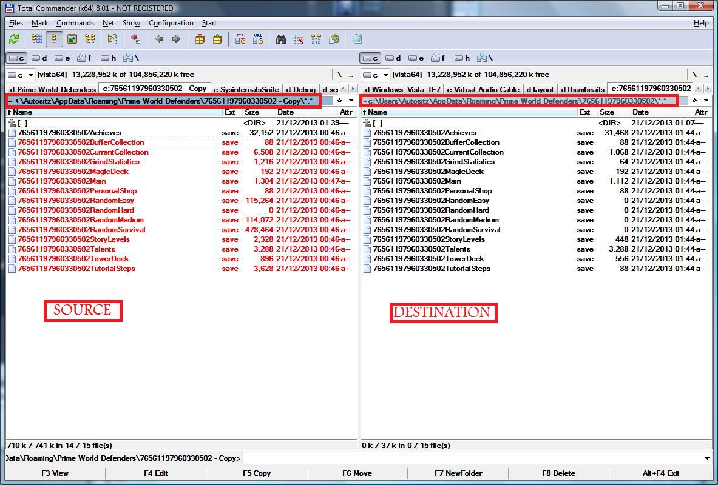The image size is (718, 485).
Task: Select drive h in right drive bar
Action: point(462,58)
